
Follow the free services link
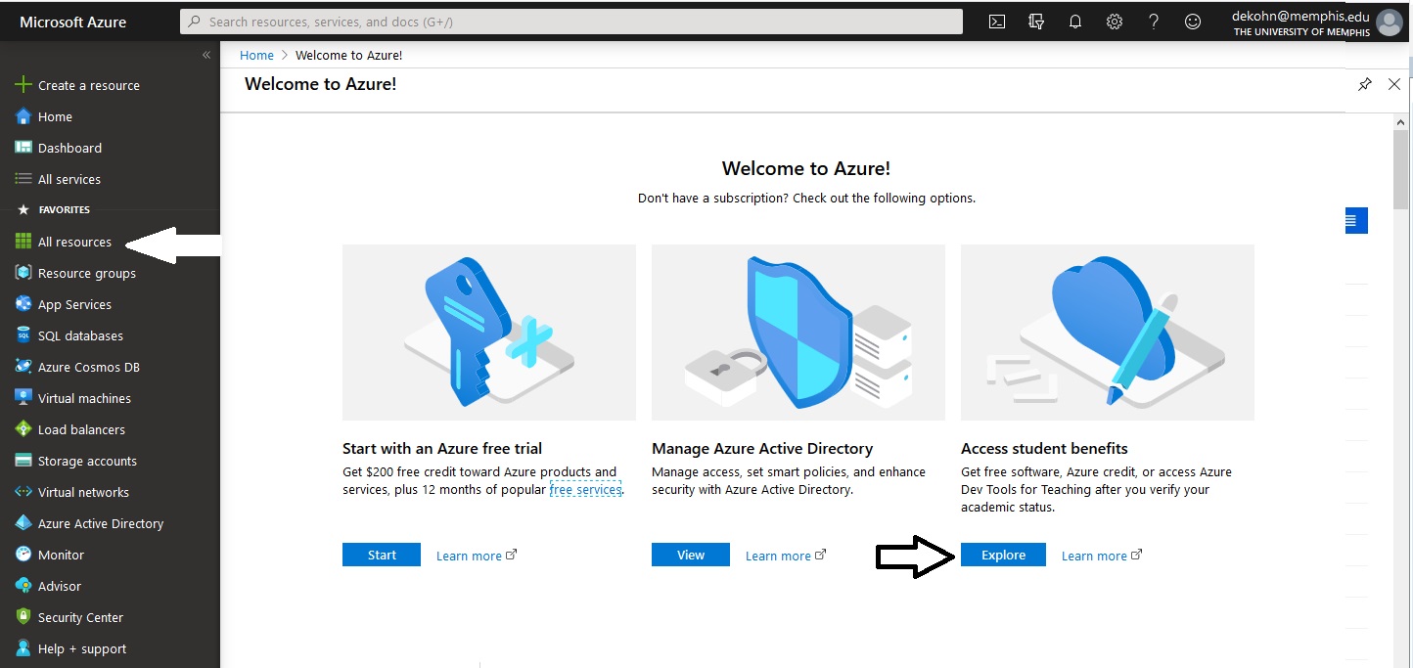pyautogui.click(x=585, y=489)
